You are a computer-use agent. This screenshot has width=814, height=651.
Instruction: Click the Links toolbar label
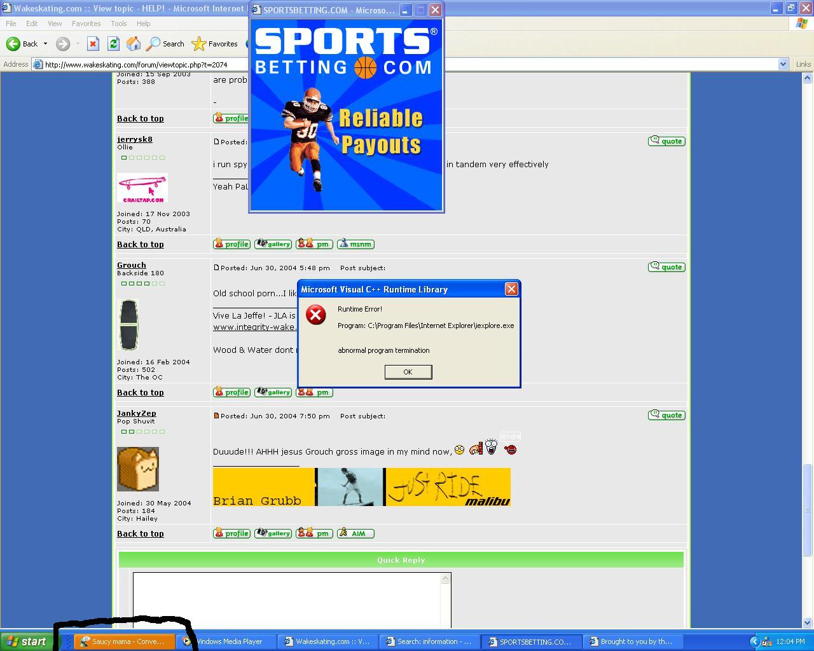(803, 64)
